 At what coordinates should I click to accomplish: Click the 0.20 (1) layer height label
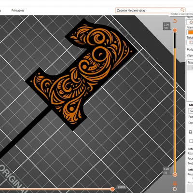(166, 171)
